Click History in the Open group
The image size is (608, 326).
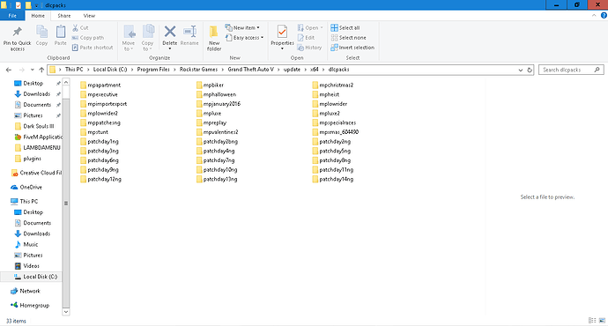[309, 48]
